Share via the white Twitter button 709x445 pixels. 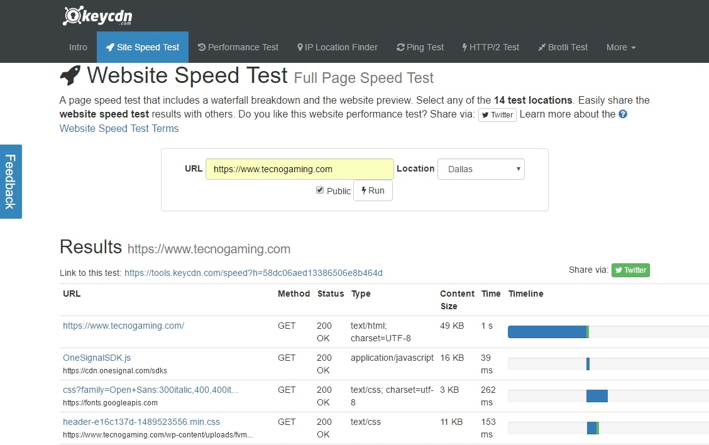pyautogui.click(x=497, y=115)
